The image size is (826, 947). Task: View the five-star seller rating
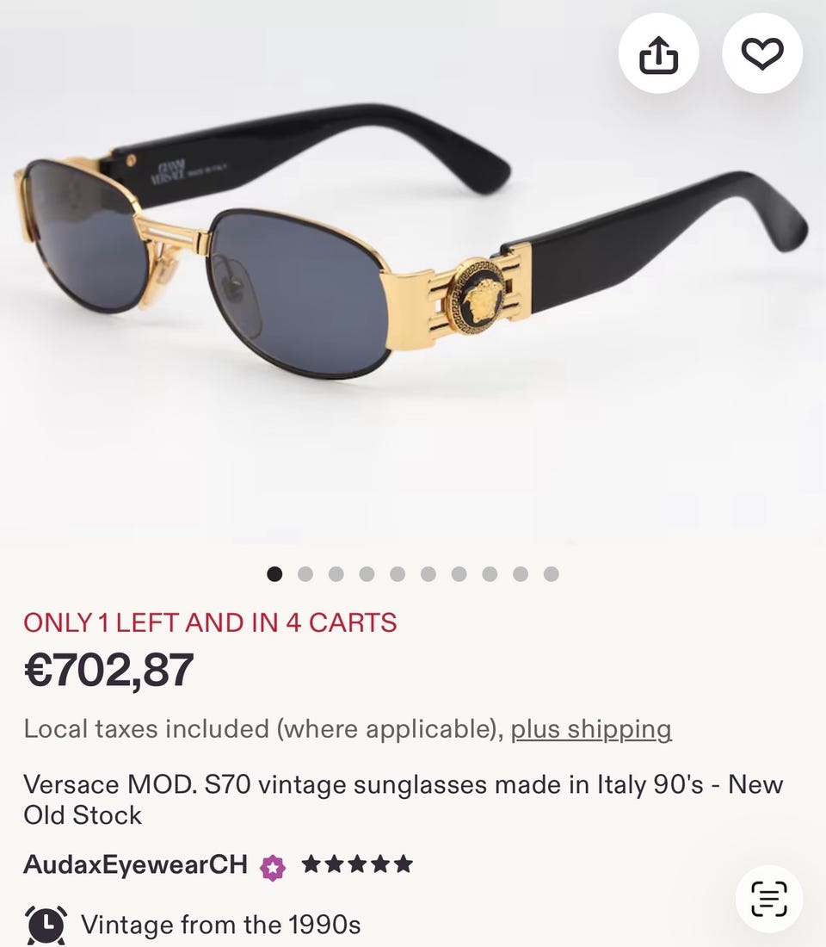[357, 864]
